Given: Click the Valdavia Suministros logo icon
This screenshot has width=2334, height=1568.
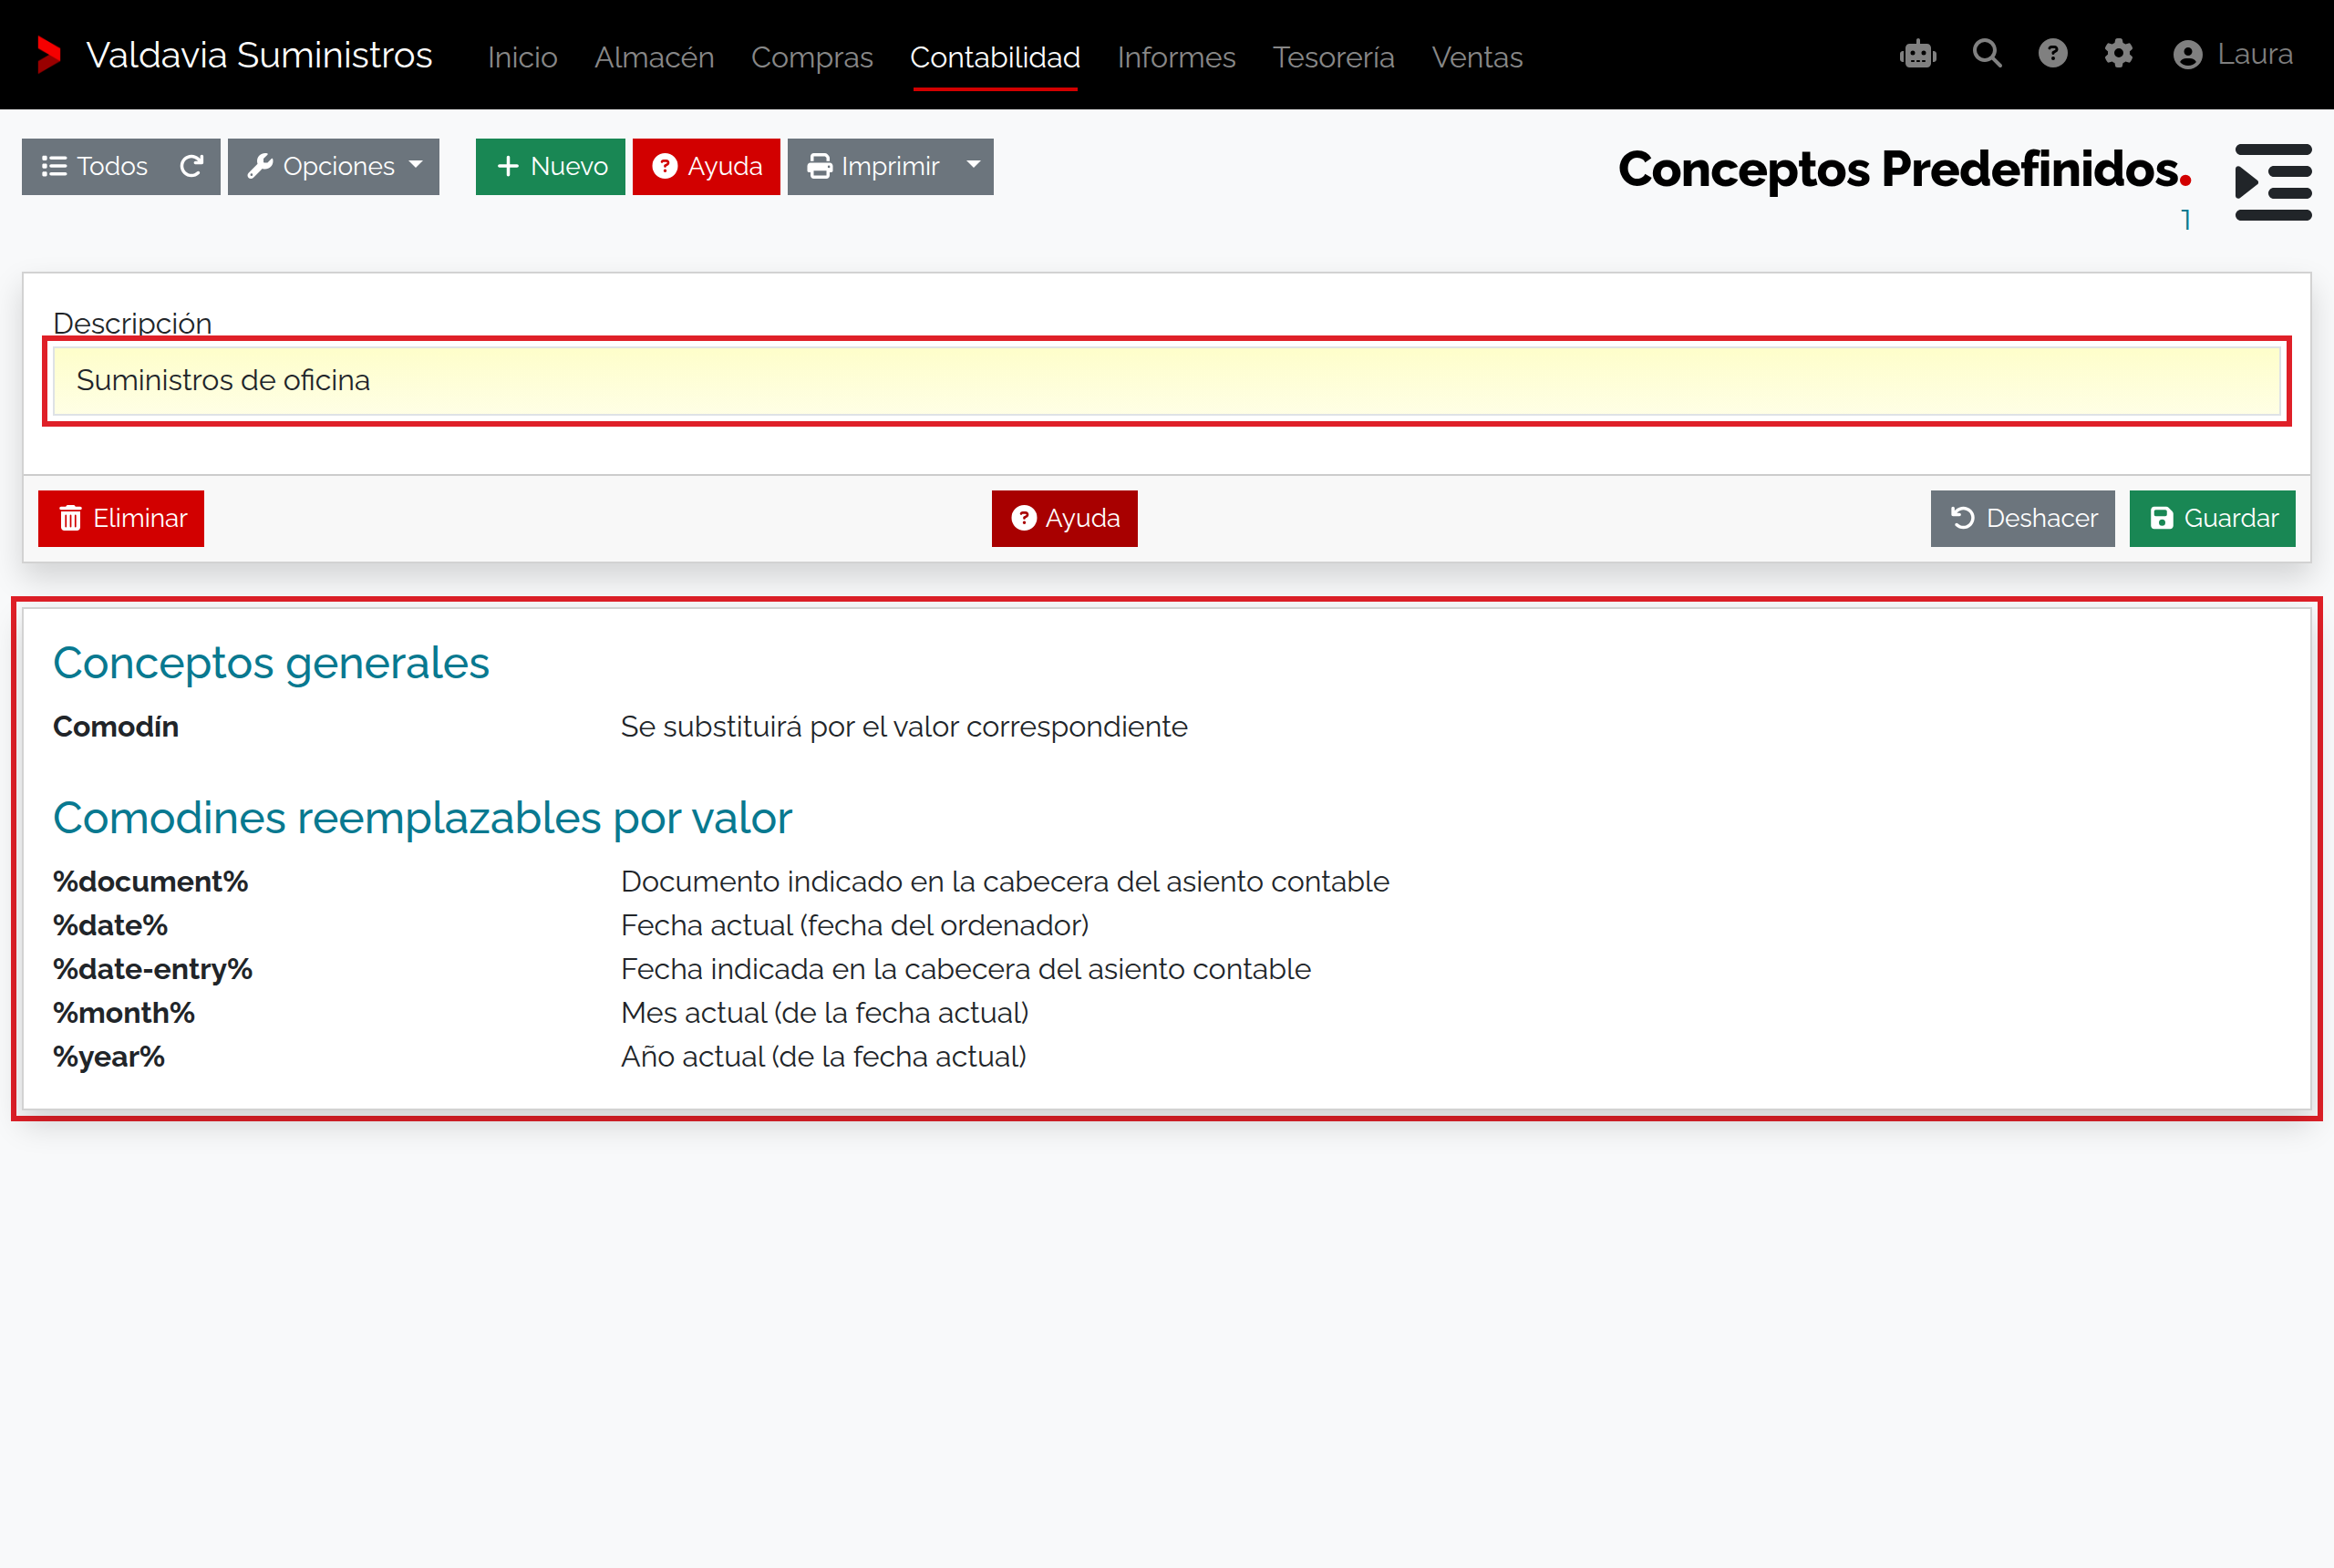Looking at the screenshot, I should click(x=48, y=55).
